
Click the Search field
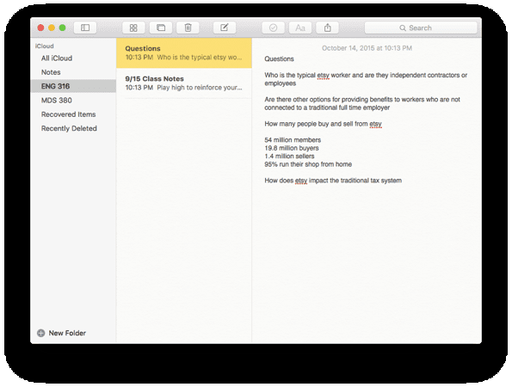(421, 28)
